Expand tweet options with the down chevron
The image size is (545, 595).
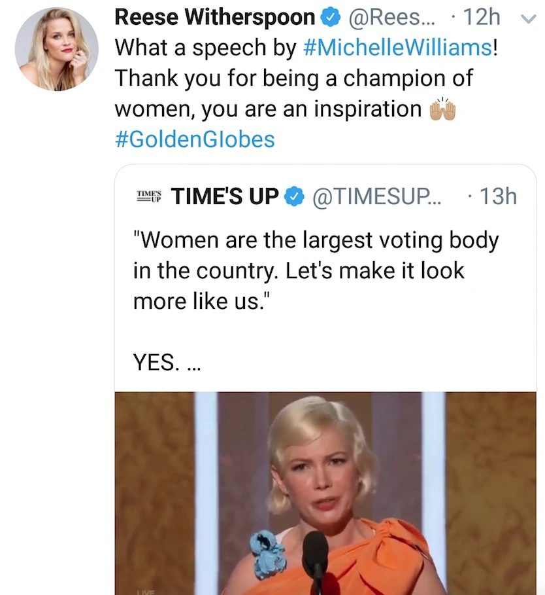[x=527, y=20]
